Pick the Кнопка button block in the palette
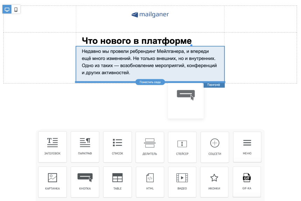The image size is (301, 201). tap(85, 182)
